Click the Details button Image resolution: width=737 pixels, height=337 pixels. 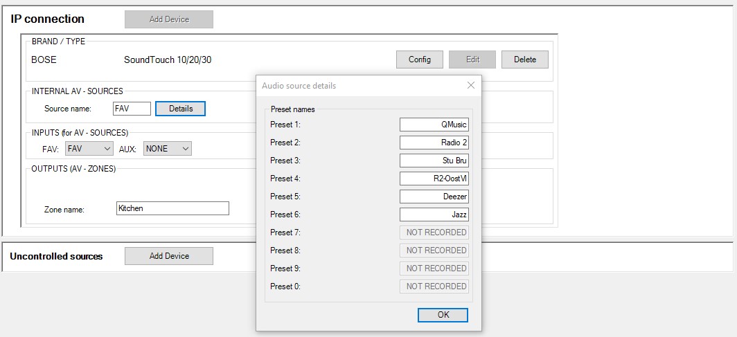pyautogui.click(x=180, y=109)
